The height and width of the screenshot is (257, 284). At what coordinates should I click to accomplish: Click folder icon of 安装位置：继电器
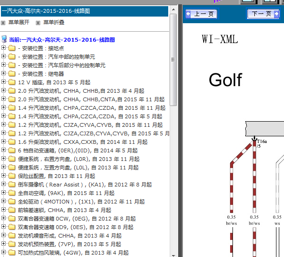[12, 74]
